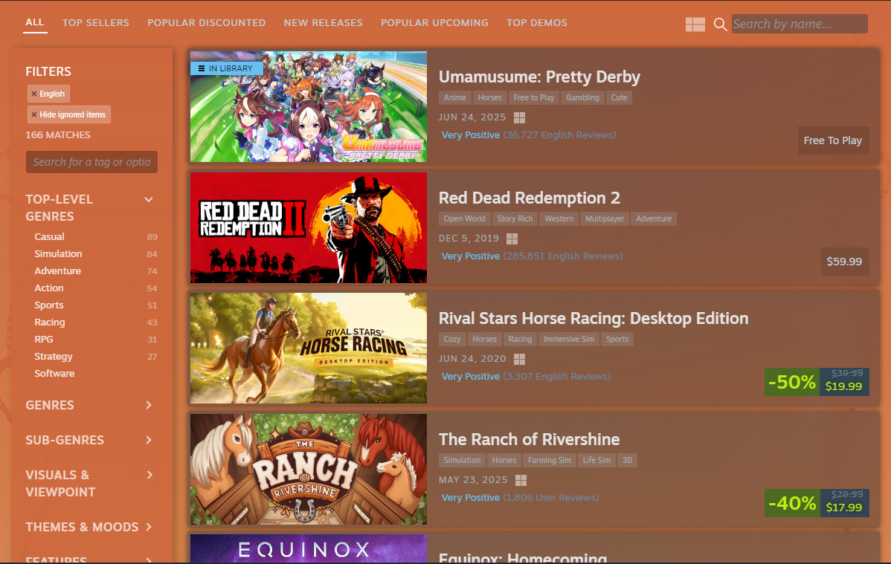Switch to the grid view layout icon

[x=695, y=25]
